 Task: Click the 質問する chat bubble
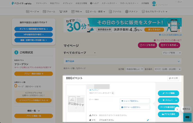[186, 109]
